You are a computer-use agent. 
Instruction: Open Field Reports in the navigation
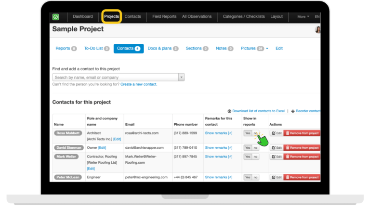pyautogui.click(x=164, y=16)
